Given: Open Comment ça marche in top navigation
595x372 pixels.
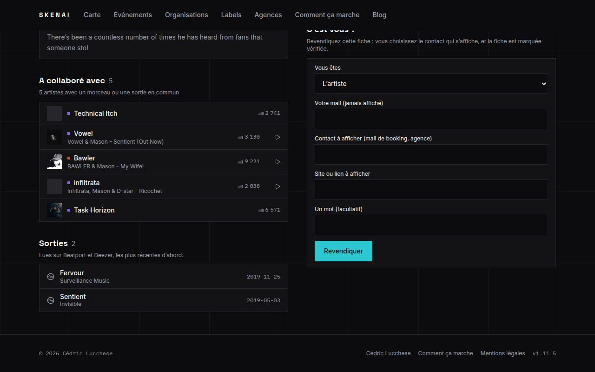Looking at the screenshot, I should [327, 15].
